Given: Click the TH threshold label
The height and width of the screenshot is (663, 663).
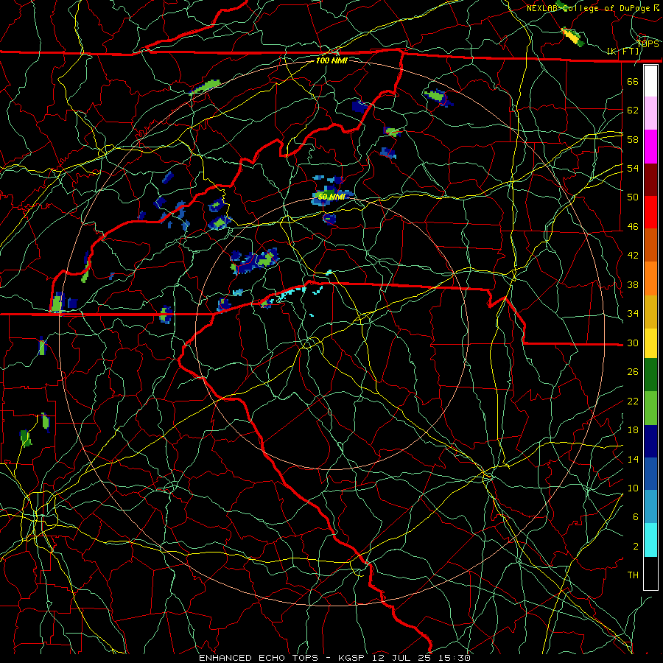Looking at the screenshot, I should click(633, 575).
